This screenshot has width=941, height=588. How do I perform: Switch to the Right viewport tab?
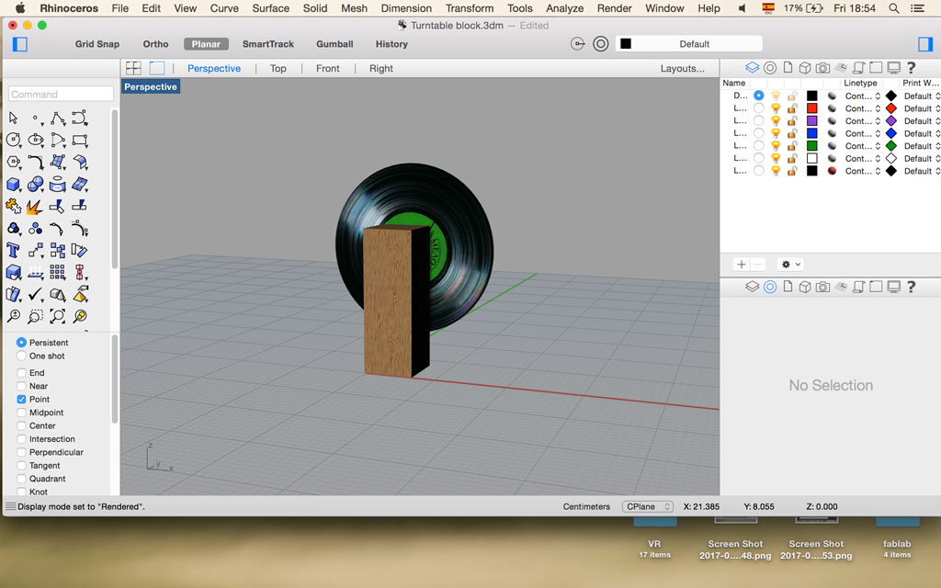381,68
